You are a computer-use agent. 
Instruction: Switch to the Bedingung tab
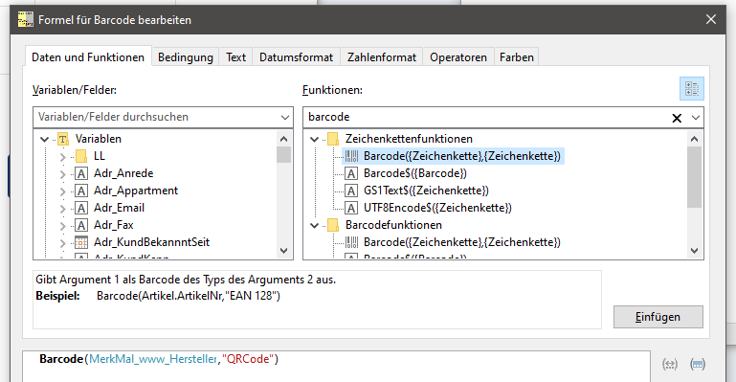point(186,57)
